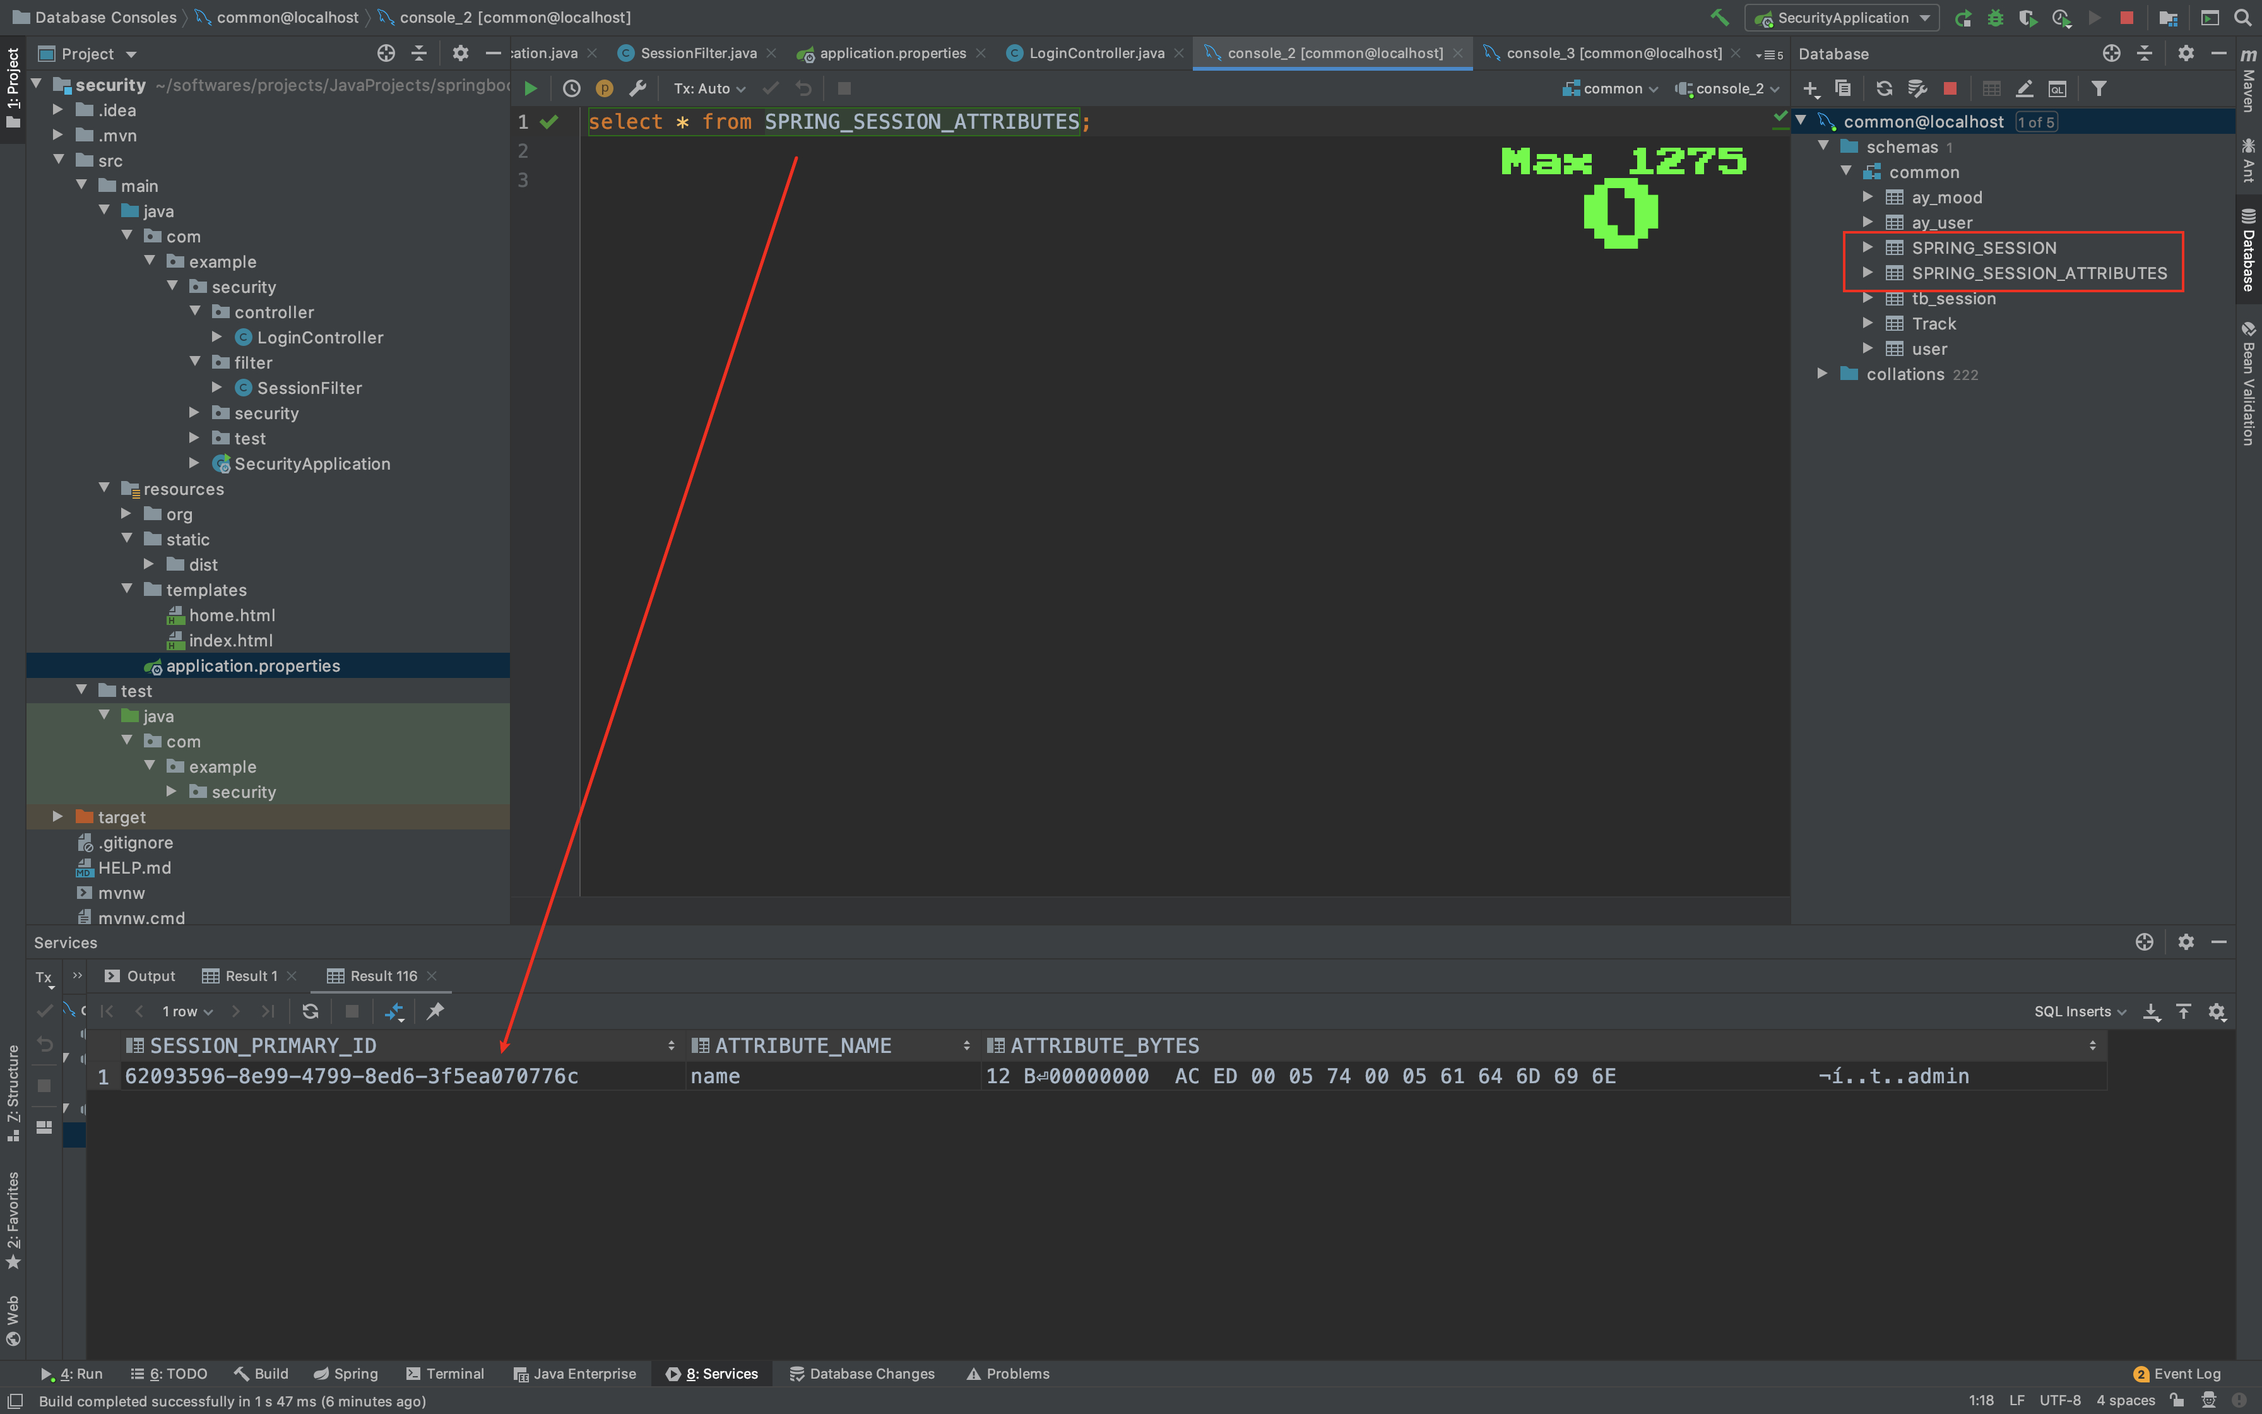Click the database filter funnel icon
The width and height of the screenshot is (2262, 1414).
tap(2099, 88)
